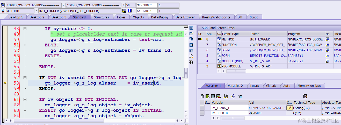The height and width of the screenshot is (125, 341).
Task: Open the Break./Watchpoints tab
Action: (216, 17)
